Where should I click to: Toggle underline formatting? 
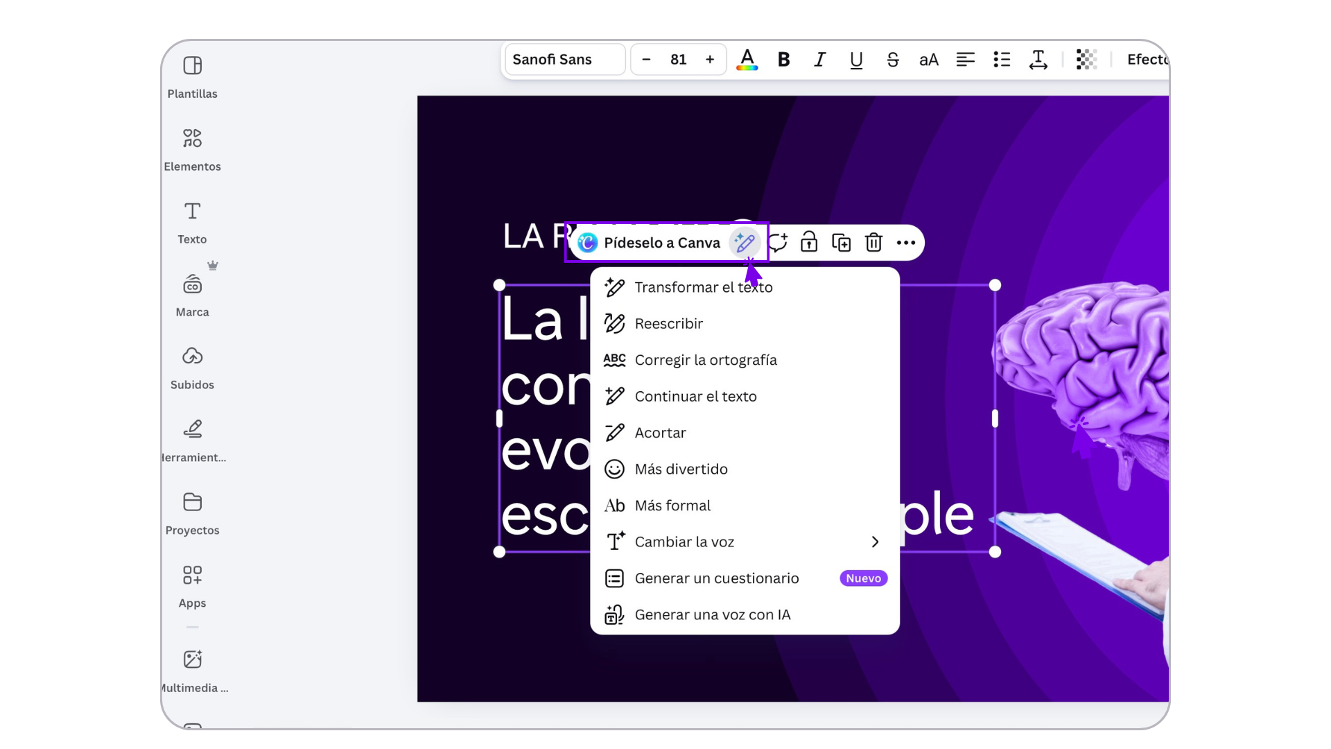(x=856, y=60)
